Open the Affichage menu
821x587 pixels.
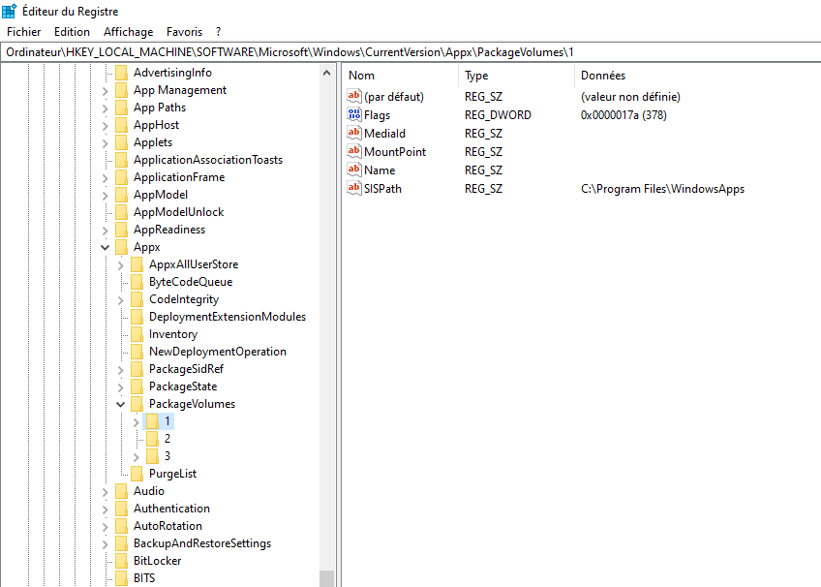pos(128,32)
